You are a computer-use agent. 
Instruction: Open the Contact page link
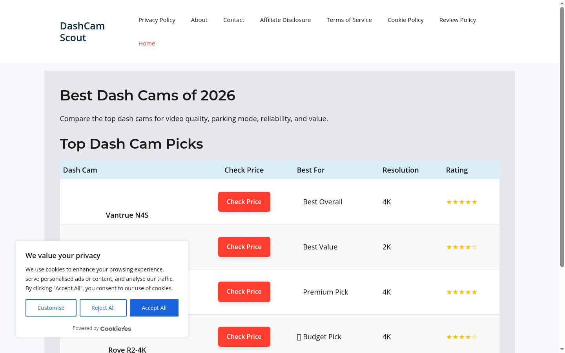pyautogui.click(x=234, y=20)
